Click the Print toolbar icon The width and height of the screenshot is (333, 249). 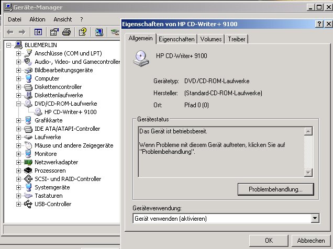[66, 32]
